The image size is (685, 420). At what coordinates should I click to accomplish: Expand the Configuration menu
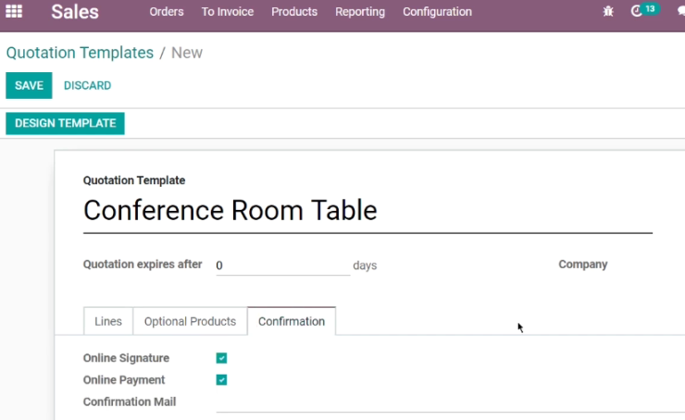click(437, 12)
